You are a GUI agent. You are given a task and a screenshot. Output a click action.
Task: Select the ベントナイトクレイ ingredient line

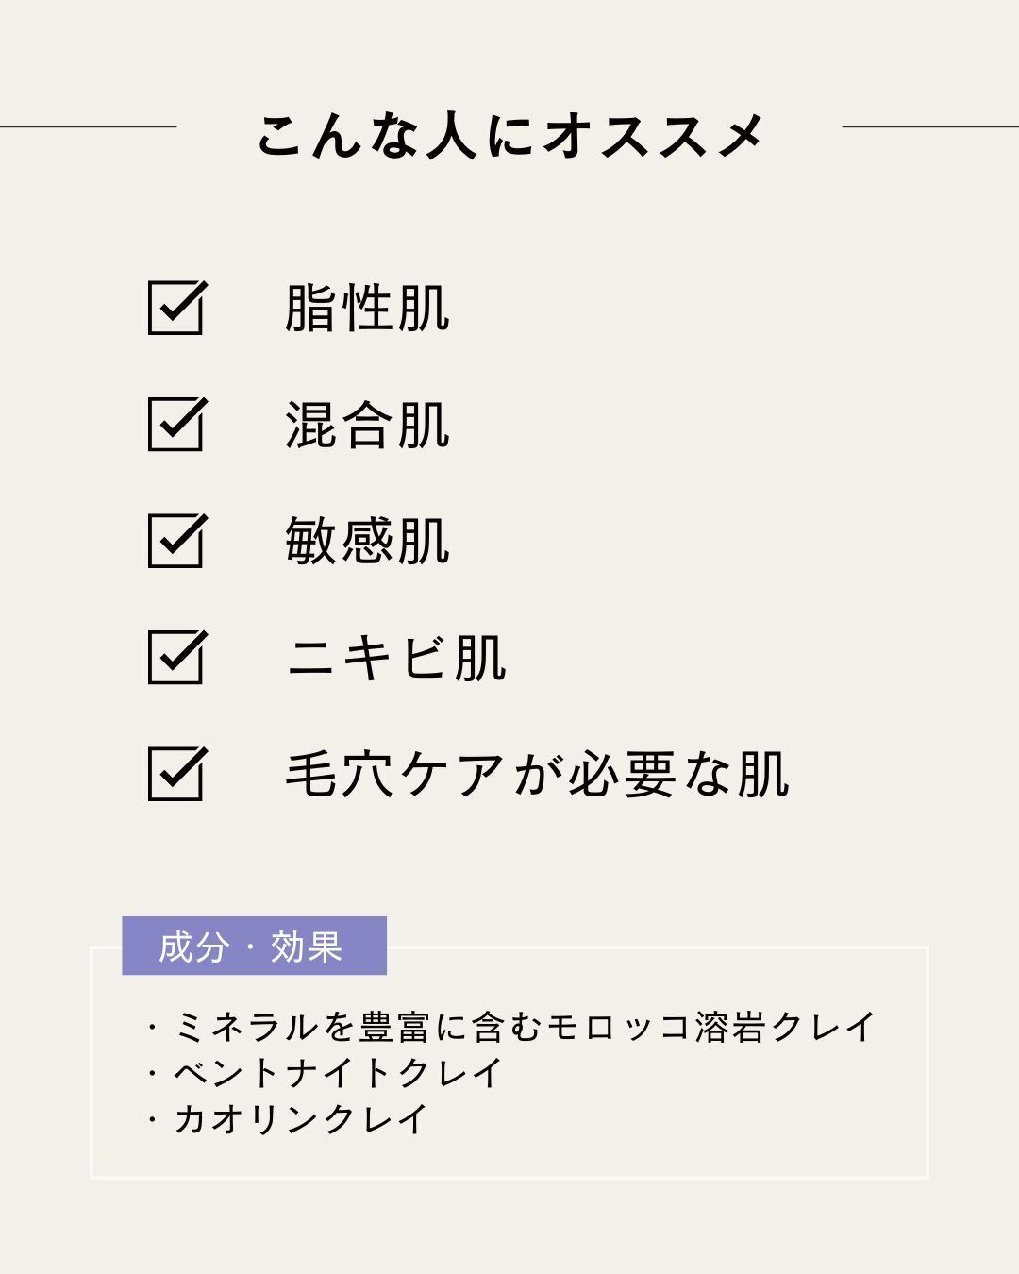[338, 1073]
